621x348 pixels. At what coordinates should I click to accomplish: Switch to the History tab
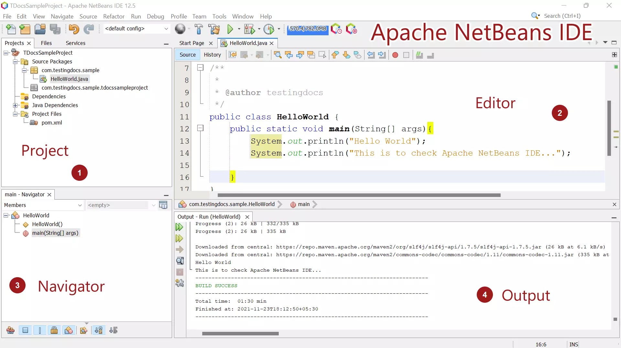pos(212,55)
